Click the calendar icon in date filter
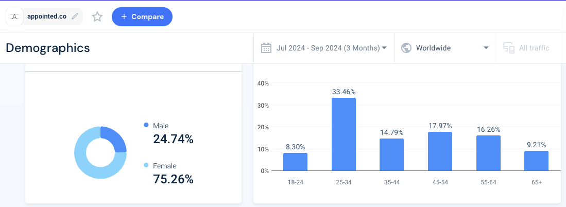Viewport: 566px width, 207px height. tap(266, 48)
